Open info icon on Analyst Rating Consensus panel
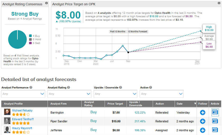 46,3
